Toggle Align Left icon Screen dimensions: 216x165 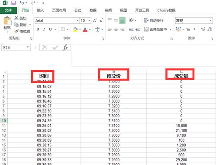pyautogui.click(x=110, y=29)
